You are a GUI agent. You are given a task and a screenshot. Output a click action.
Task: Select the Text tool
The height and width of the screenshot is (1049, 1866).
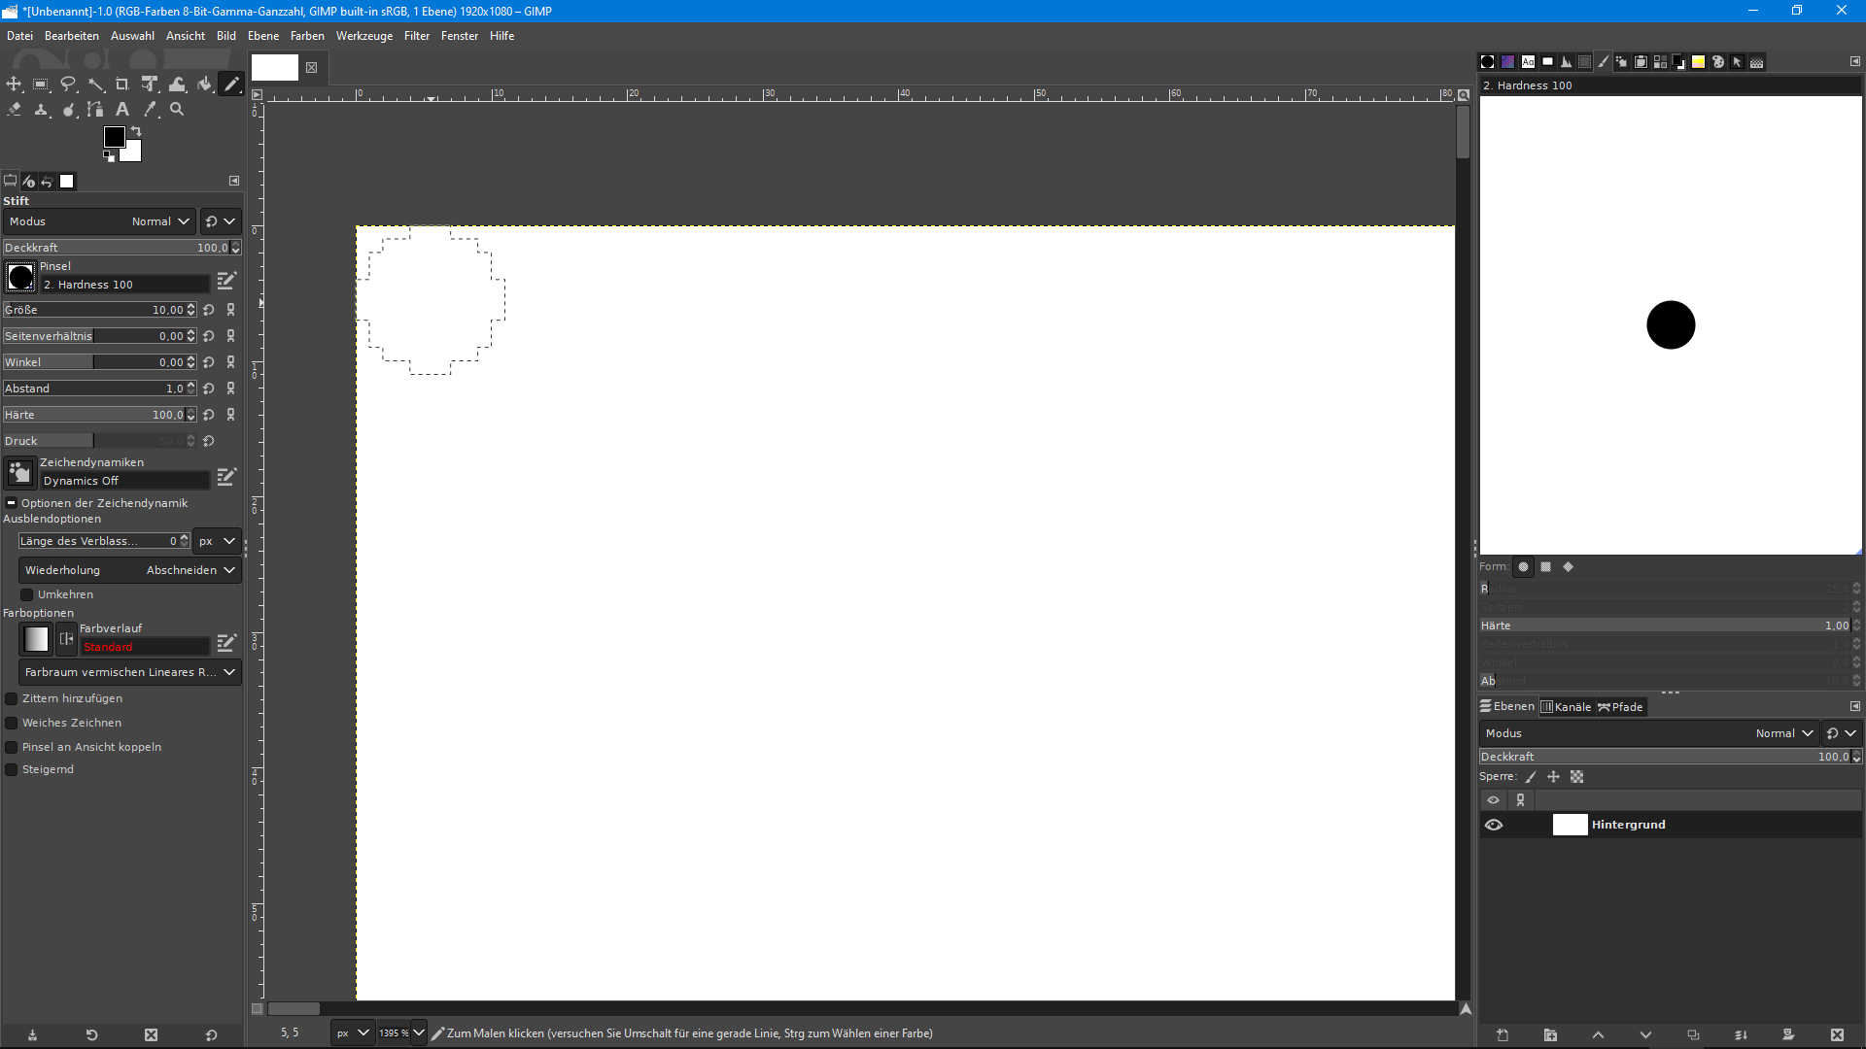(122, 110)
